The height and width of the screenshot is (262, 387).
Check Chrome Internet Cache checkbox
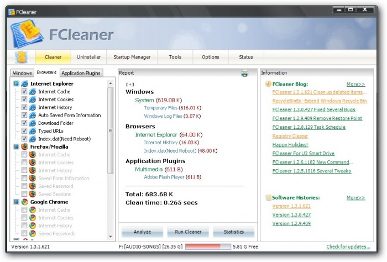coord(24,209)
